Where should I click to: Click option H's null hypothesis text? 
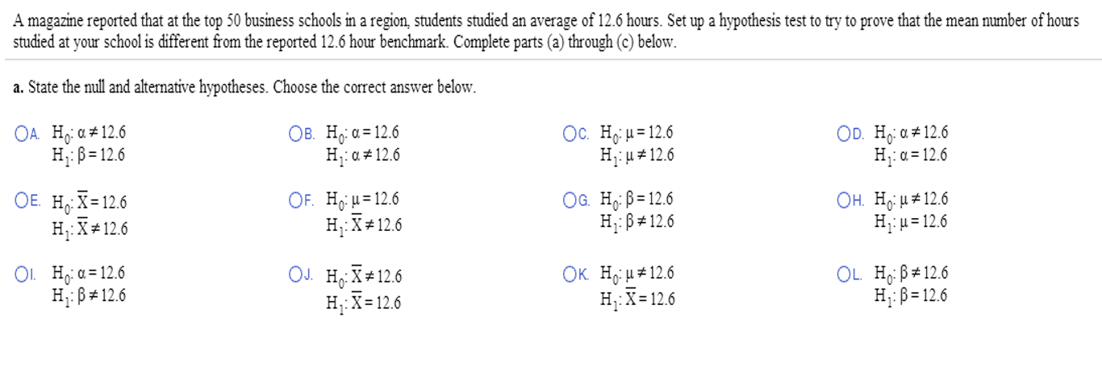coord(912,200)
